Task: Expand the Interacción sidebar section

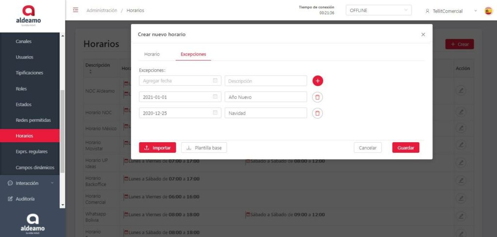Action: pyautogui.click(x=30, y=183)
